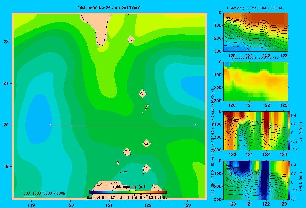Screen dimensions: 306x208
Task: Click the 'height anomaly (m)' label
Action: tap(127, 187)
